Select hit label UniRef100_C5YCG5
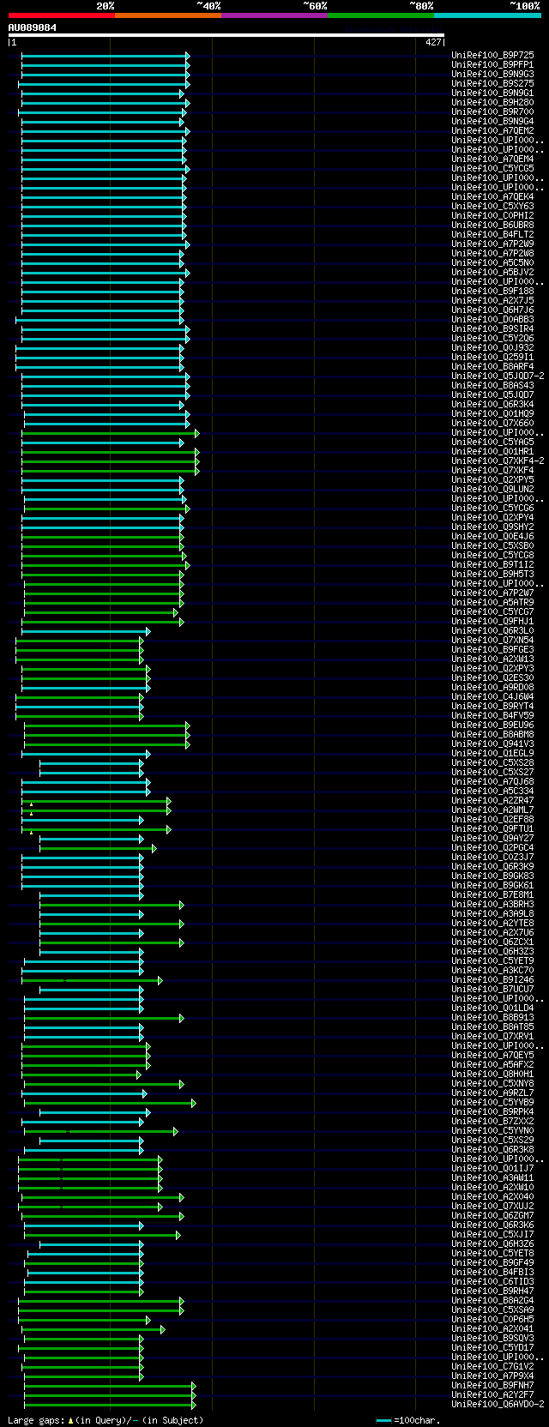The image size is (549, 1427). (x=492, y=168)
